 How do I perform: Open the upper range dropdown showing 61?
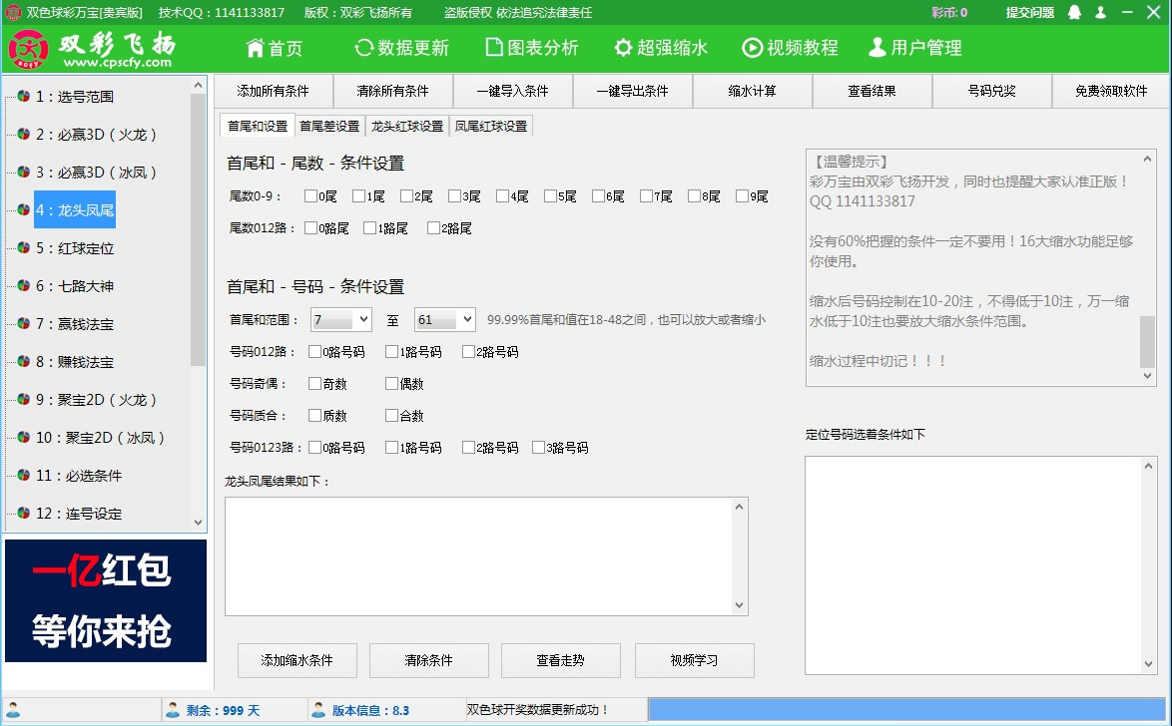click(444, 318)
